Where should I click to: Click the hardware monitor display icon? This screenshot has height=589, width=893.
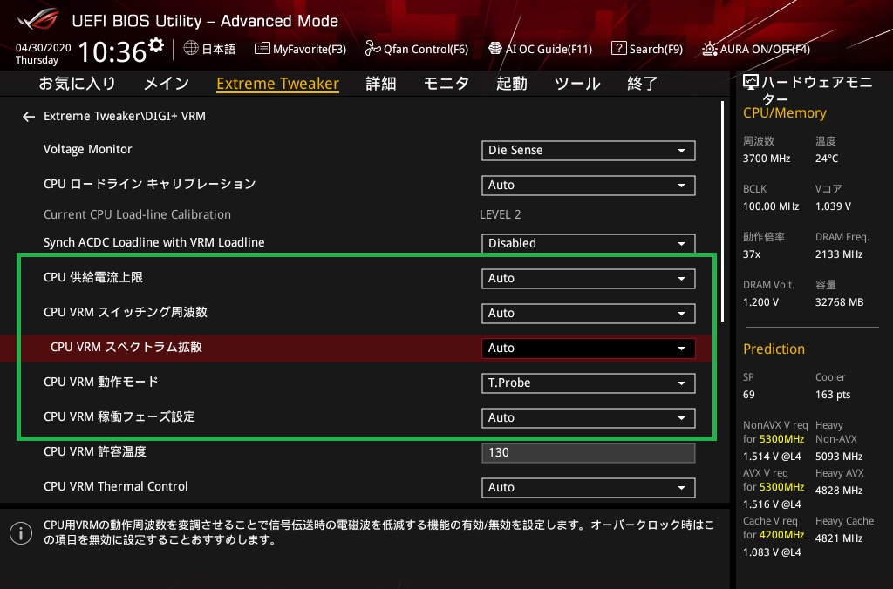tap(751, 83)
